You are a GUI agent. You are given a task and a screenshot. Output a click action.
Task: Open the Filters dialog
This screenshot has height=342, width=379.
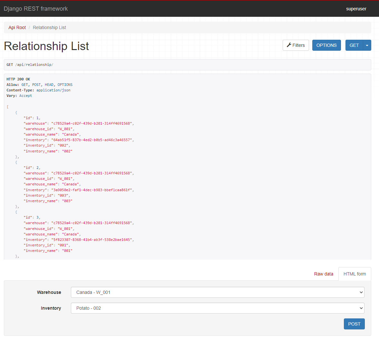pyautogui.click(x=296, y=45)
